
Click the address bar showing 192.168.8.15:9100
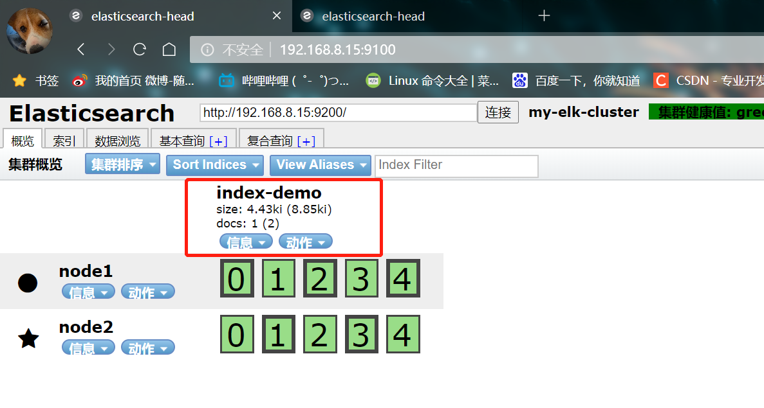pos(478,49)
